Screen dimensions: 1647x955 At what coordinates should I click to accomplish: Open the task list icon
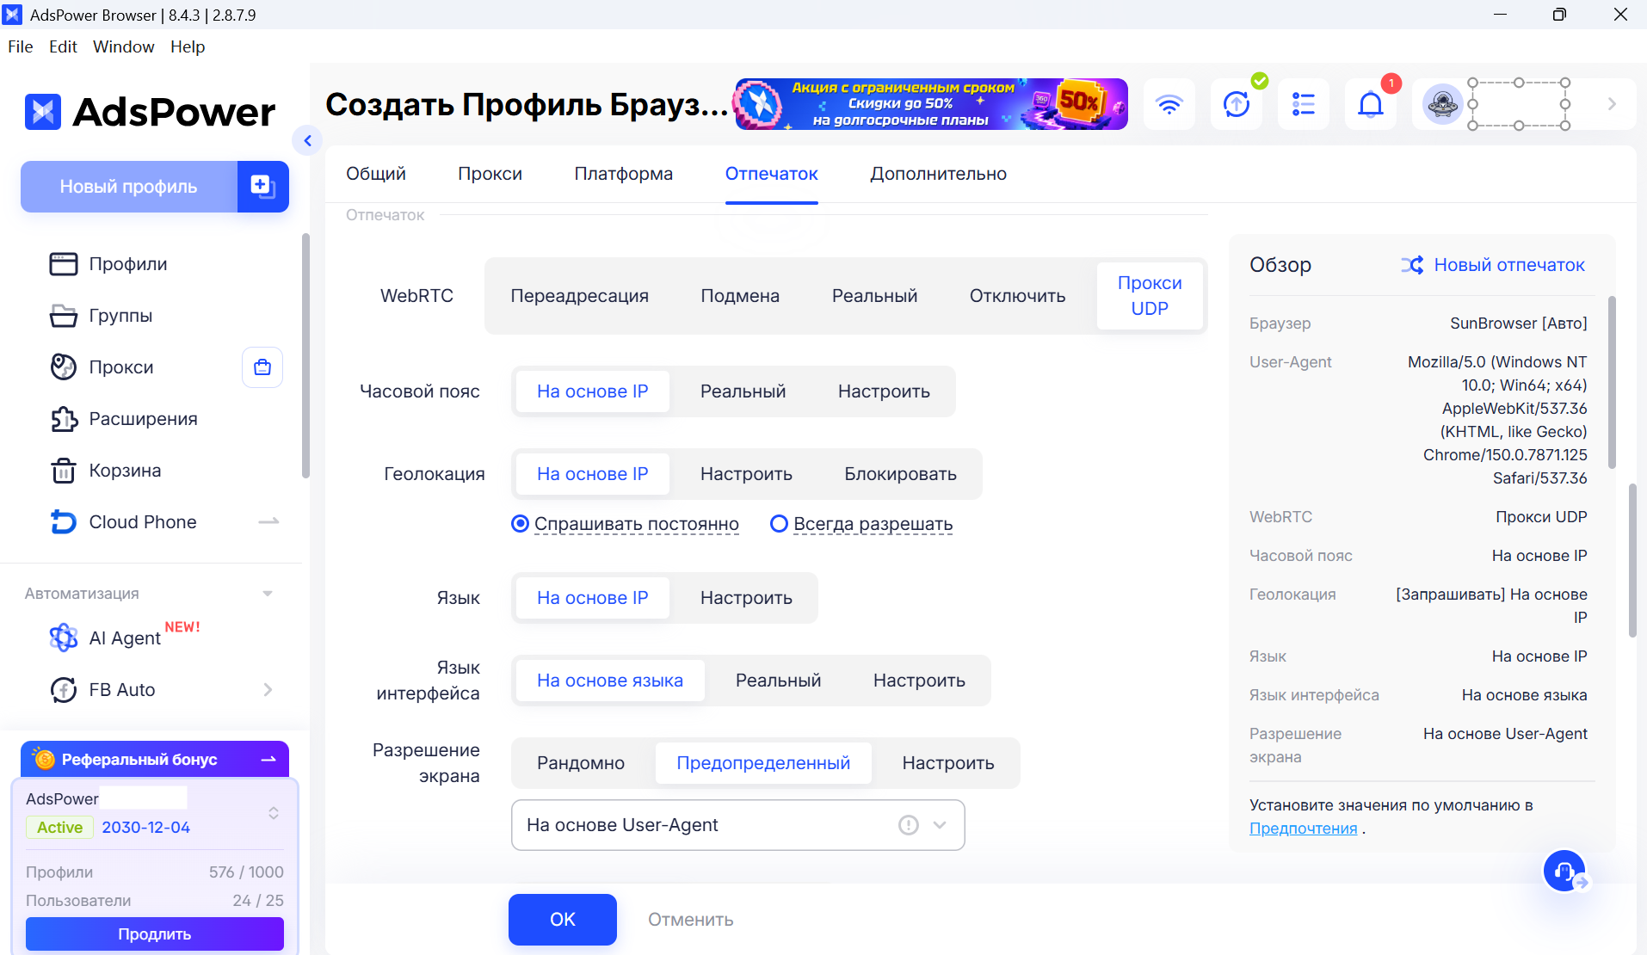(1304, 104)
